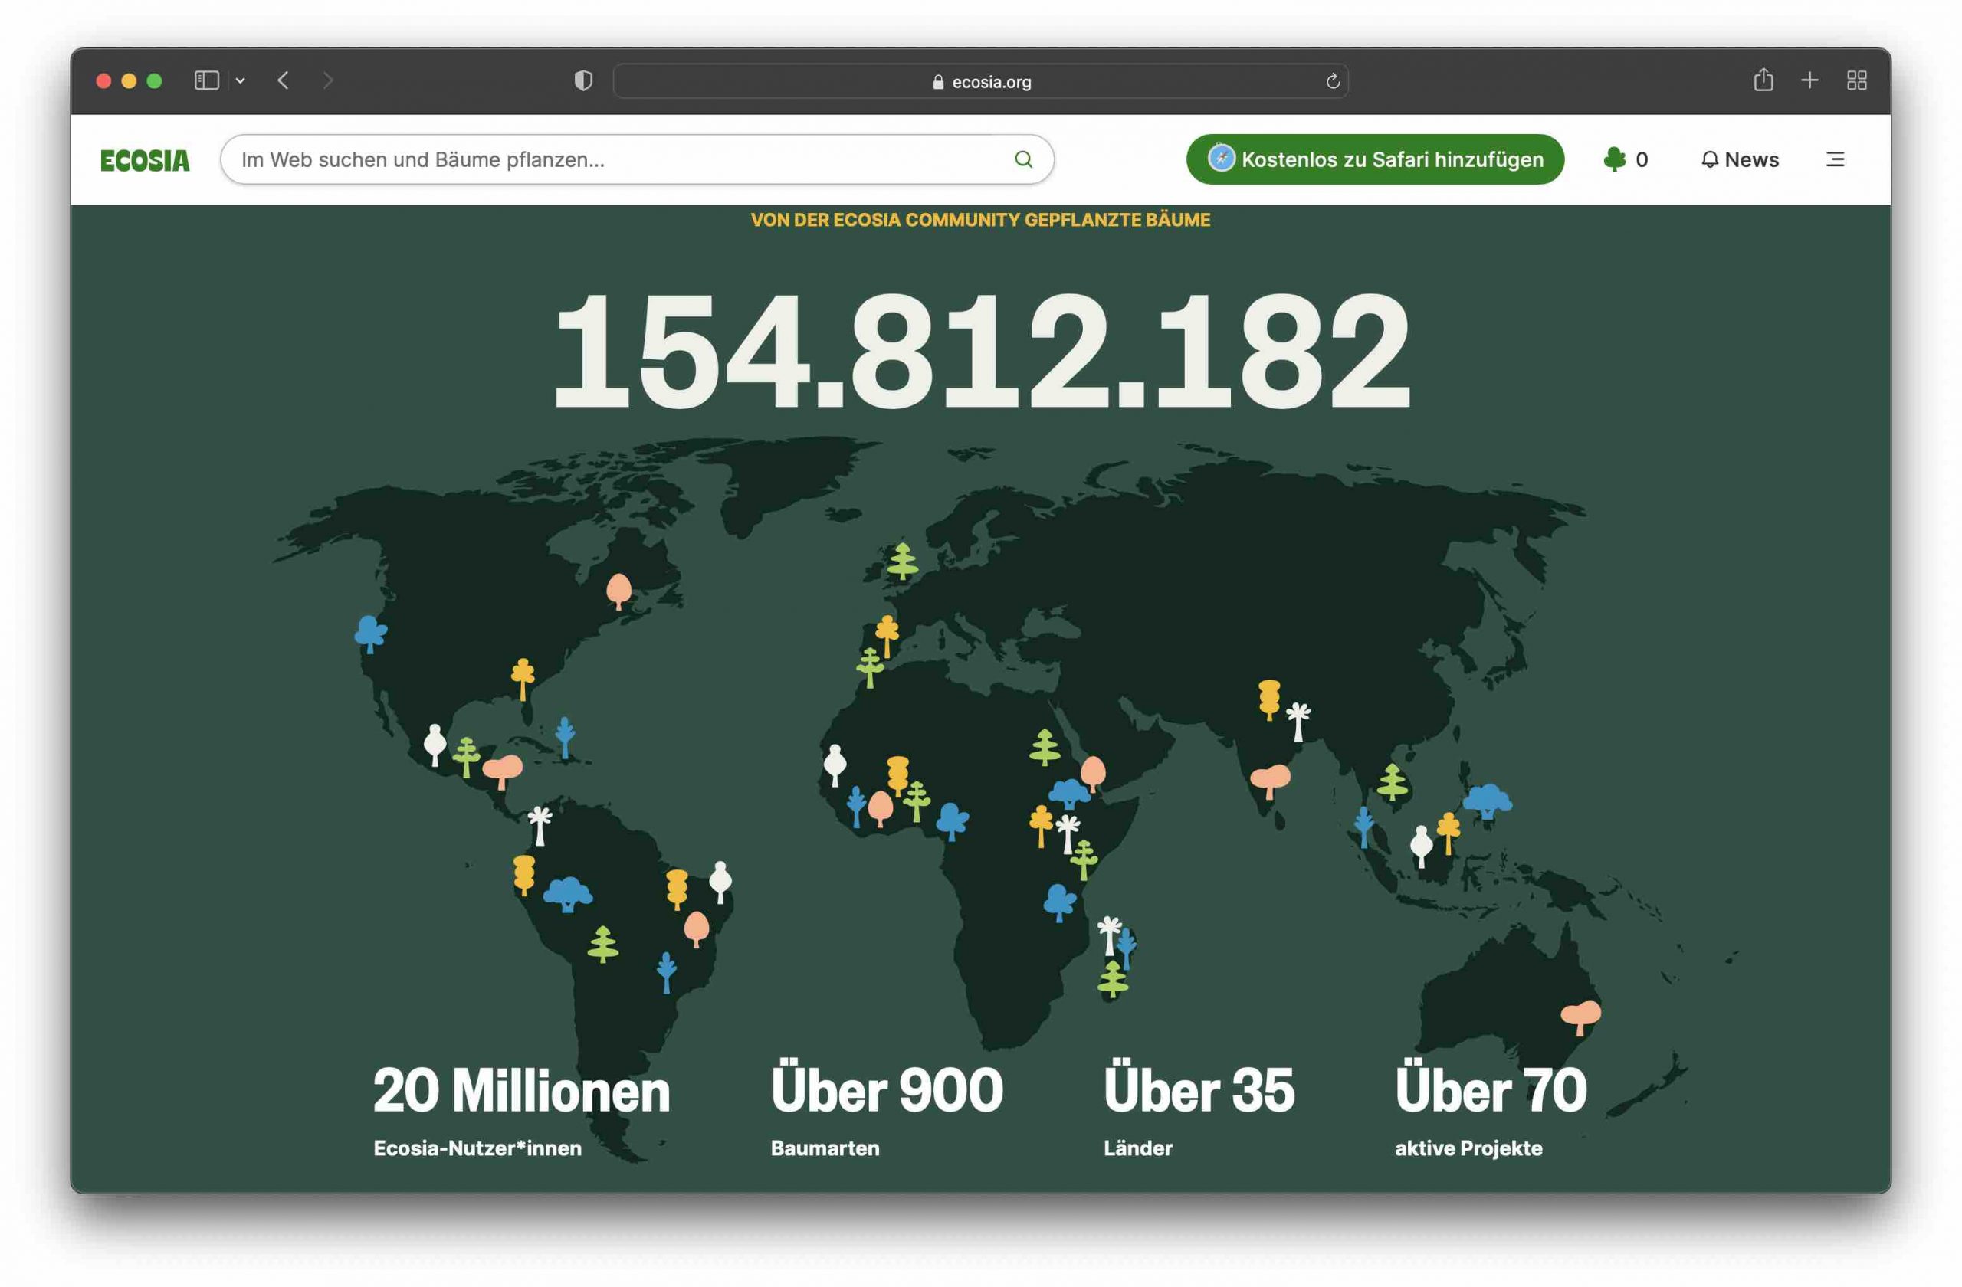The image size is (1962, 1287).
Task: Click the large tree counter 154.812.182
Action: coord(981,351)
